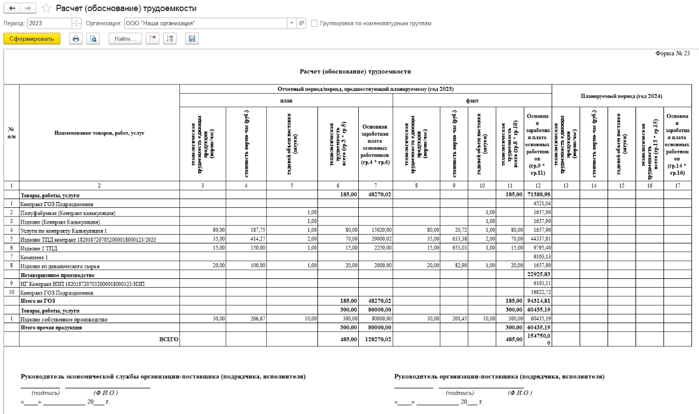Add report to favorites with star icon
The image size is (699, 414).
(x=47, y=9)
